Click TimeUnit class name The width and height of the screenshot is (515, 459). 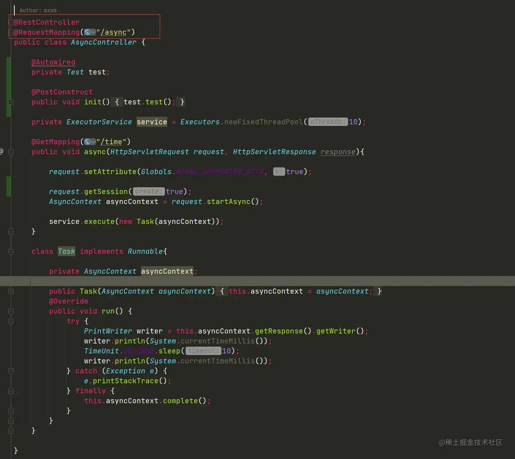pos(102,351)
